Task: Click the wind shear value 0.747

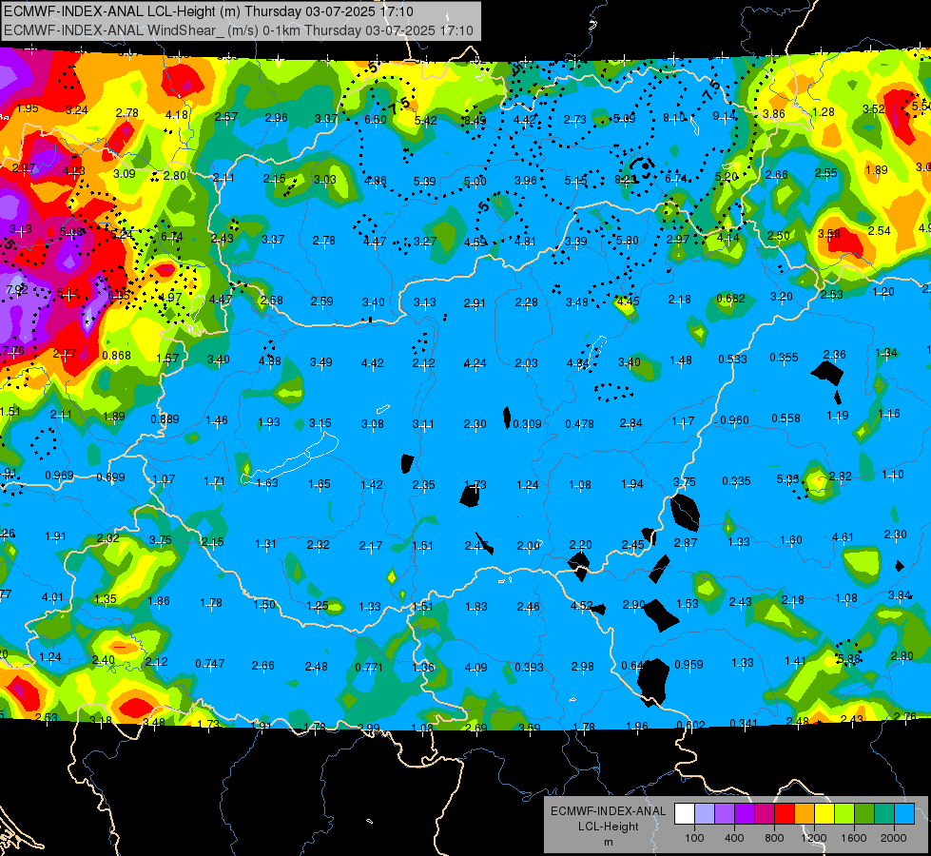Action: (x=209, y=664)
